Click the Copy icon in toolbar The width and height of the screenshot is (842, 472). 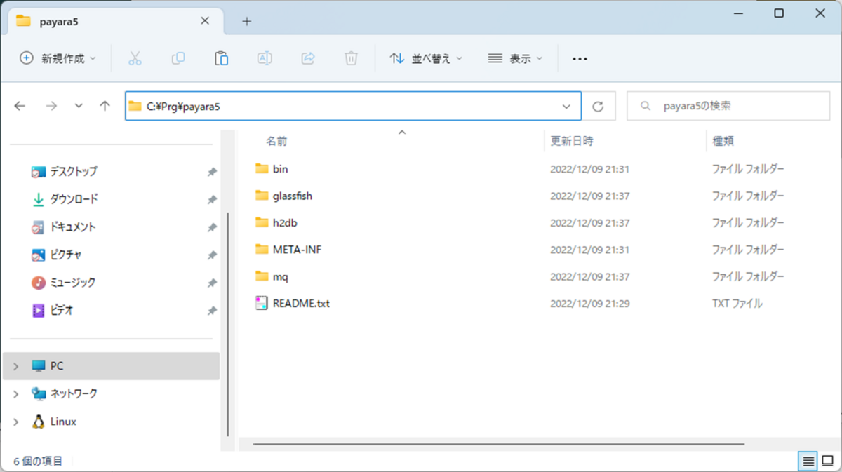[178, 59]
